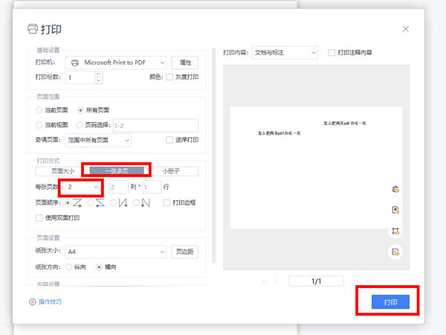The width and height of the screenshot is (446, 335).
Task: Click the bottom floating icon in preview
Action: (x=395, y=252)
